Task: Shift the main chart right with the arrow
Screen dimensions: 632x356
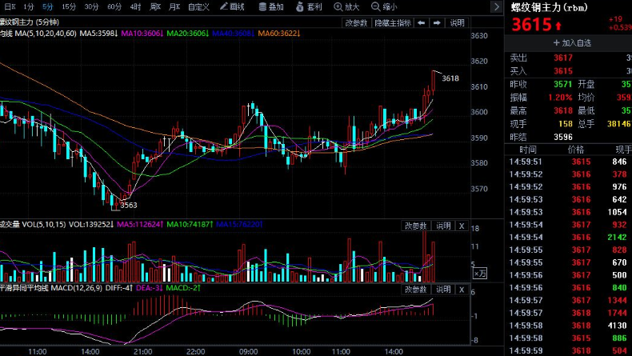Action: (437, 23)
